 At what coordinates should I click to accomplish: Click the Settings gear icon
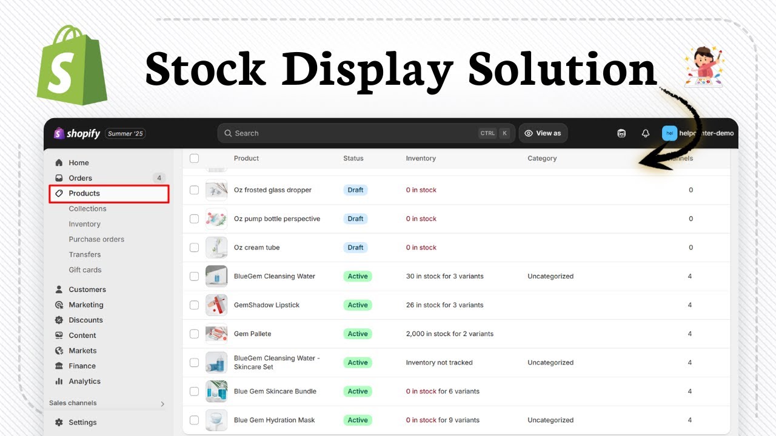[59, 423]
